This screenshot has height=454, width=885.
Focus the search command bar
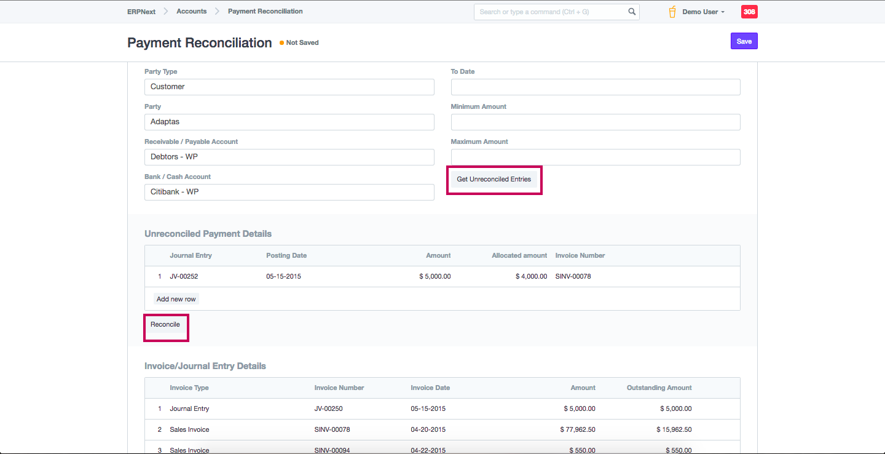point(550,12)
